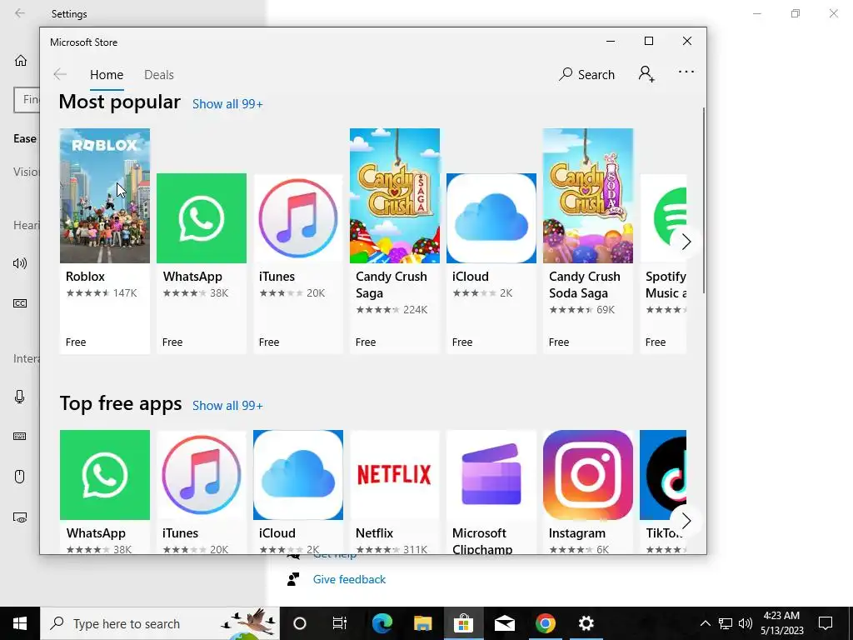This screenshot has height=640, width=853.
Task: Open Spotify icon in Most popular
Action: coord(663,218)
